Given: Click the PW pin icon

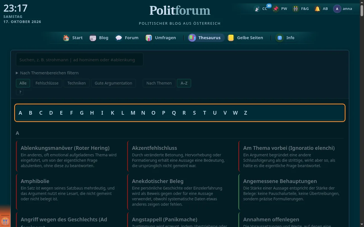Looking at the screenshot, I should click(276, 9).
